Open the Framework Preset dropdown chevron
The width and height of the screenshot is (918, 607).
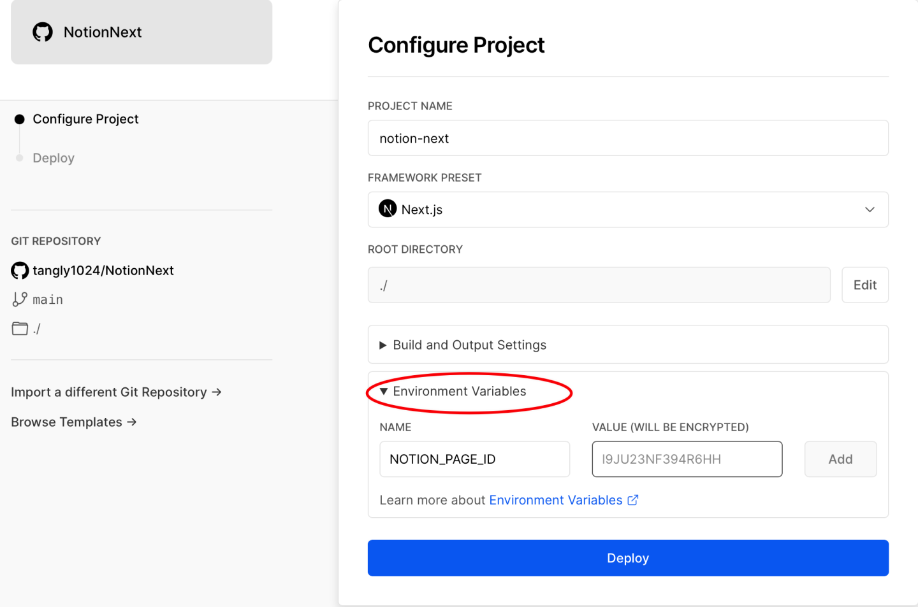(870, 210)
